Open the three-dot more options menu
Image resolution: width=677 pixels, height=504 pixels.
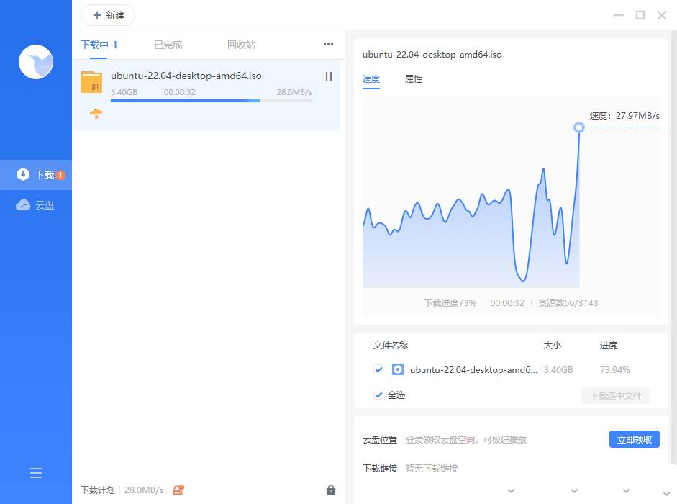pyautogui.click(x=329, y=45)
